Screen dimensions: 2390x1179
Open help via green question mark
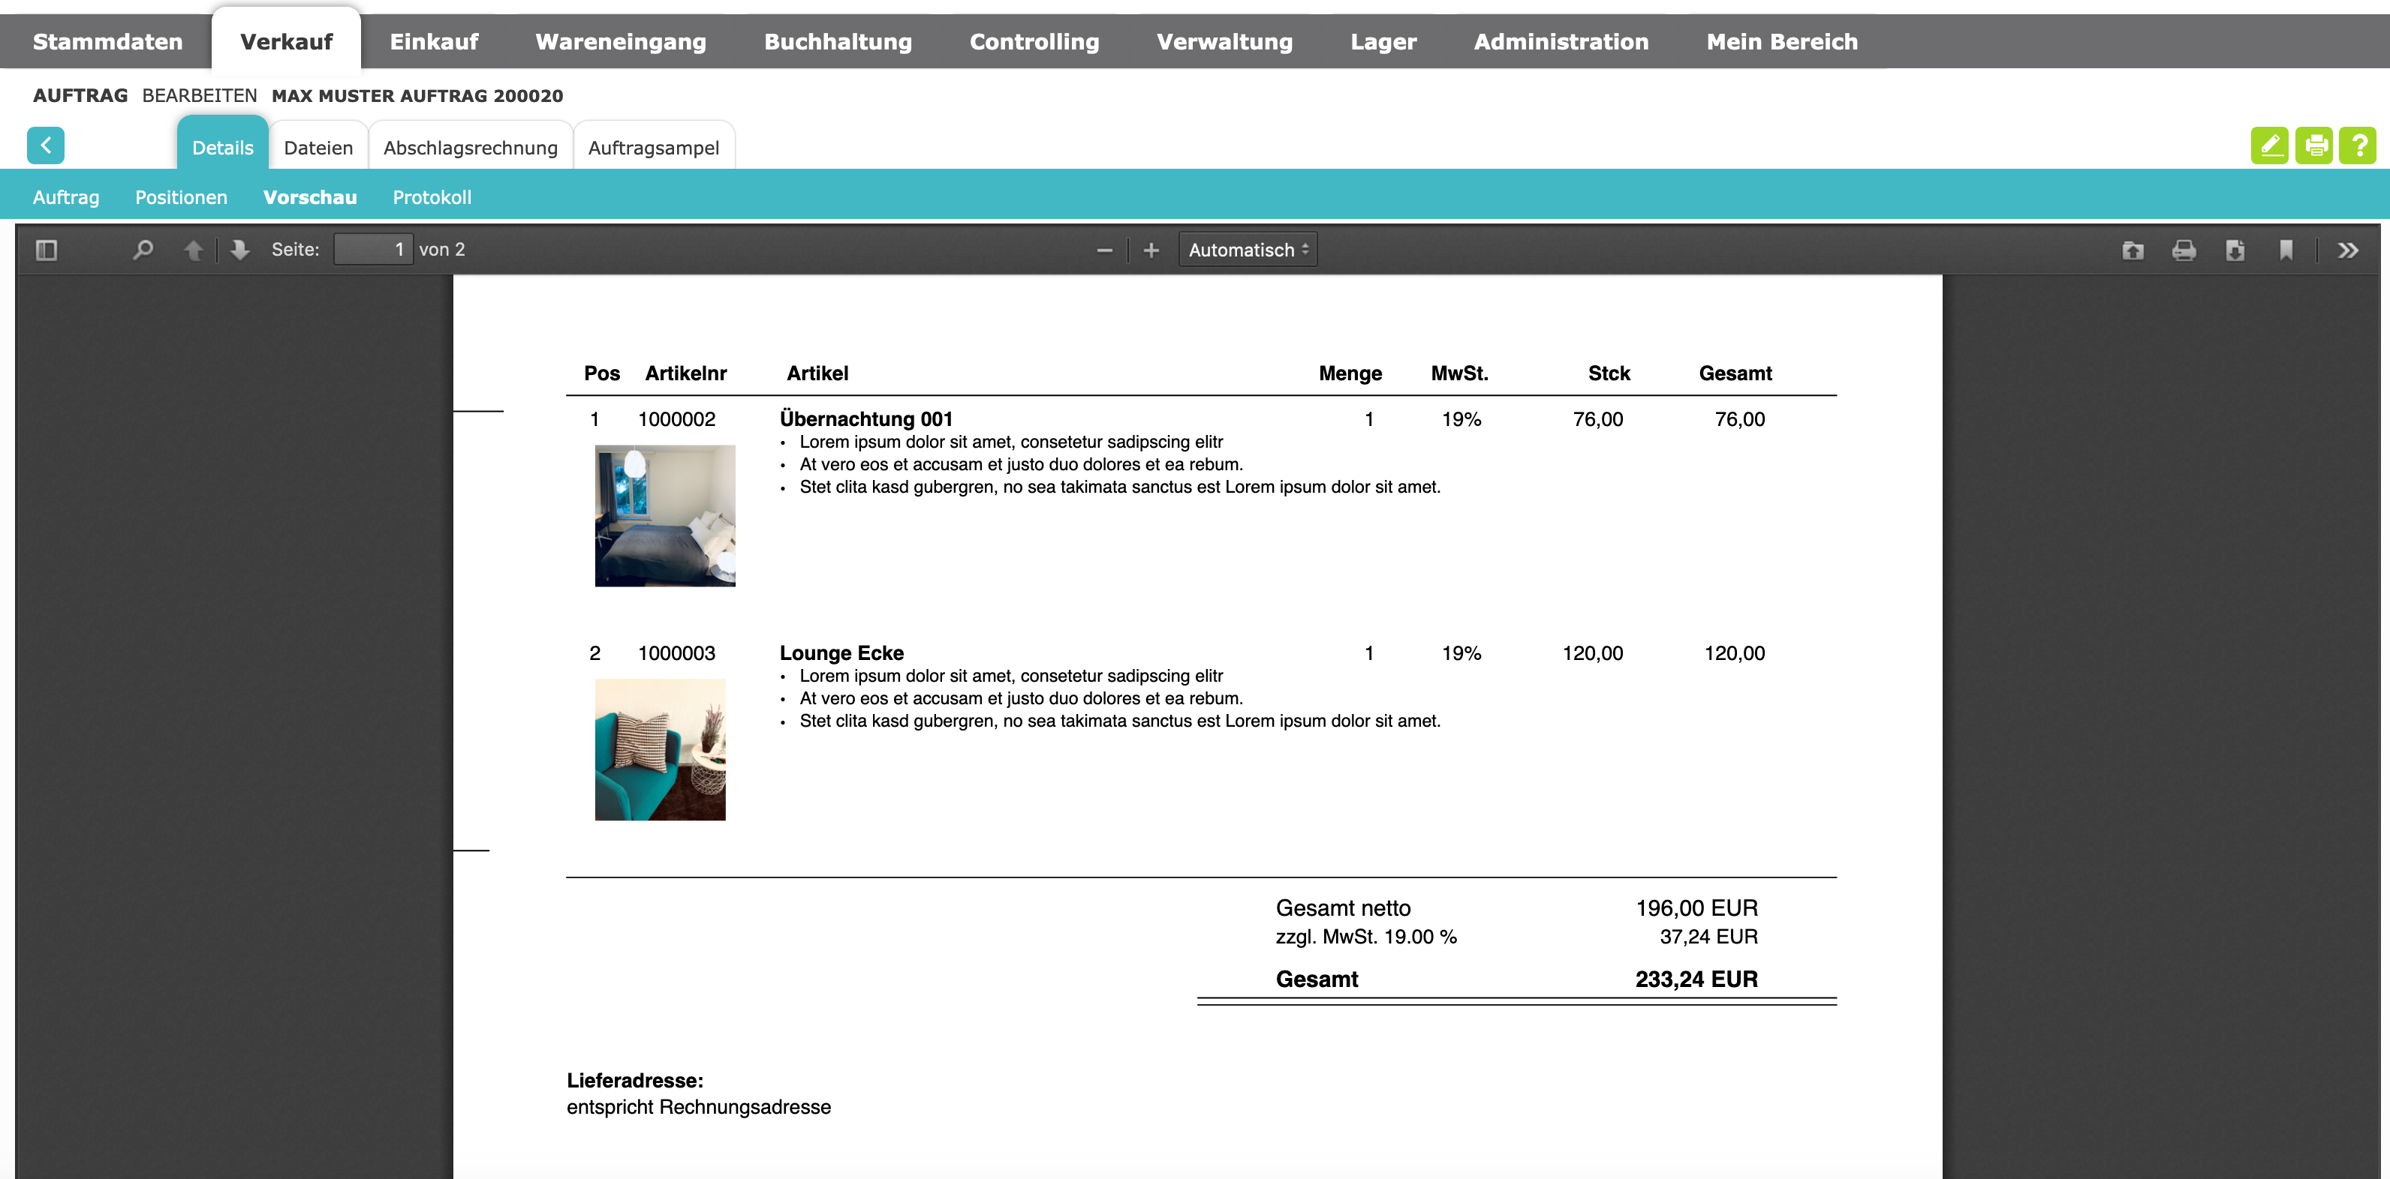[2358, 145]
